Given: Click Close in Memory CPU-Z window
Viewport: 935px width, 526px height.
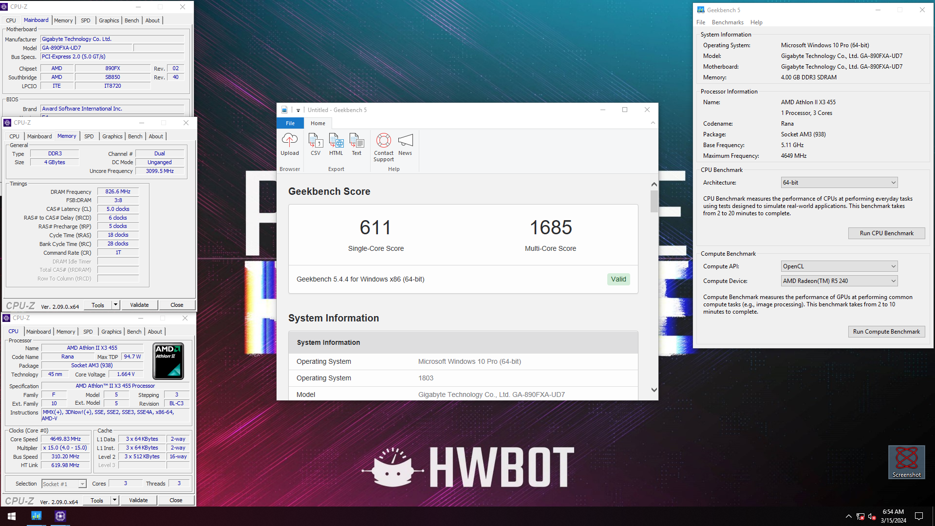Looking at the screenshot, I should pyautogui.click(x=177, y=305).
